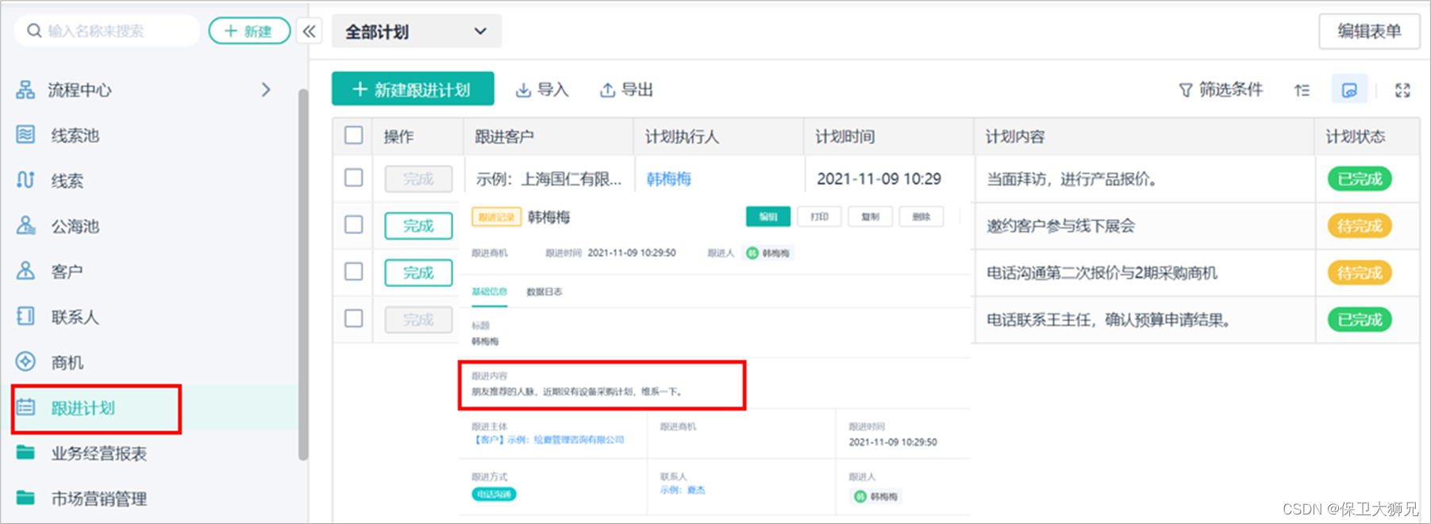Open 联系人 in the sidebar

coord(75,317)
